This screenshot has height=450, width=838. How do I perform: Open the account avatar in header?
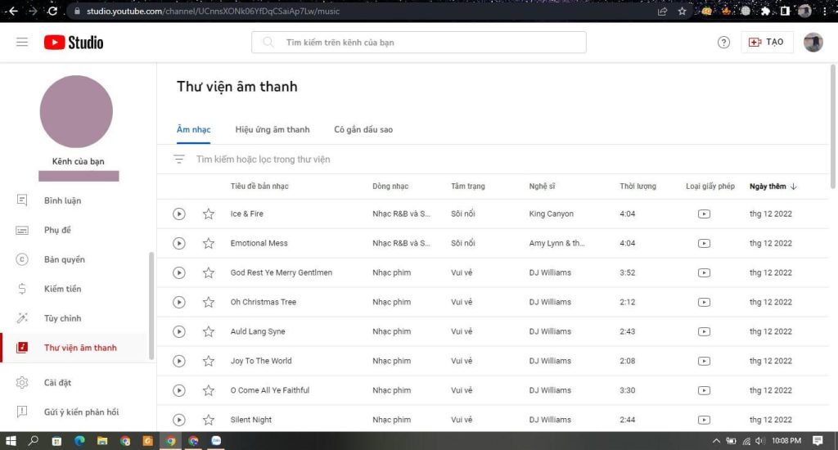click(813, 43)
